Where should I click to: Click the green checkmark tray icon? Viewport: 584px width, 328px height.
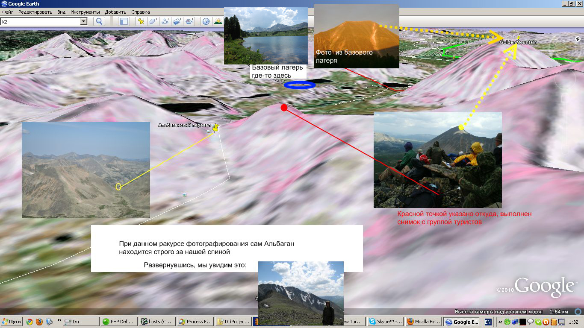[538, 322]
